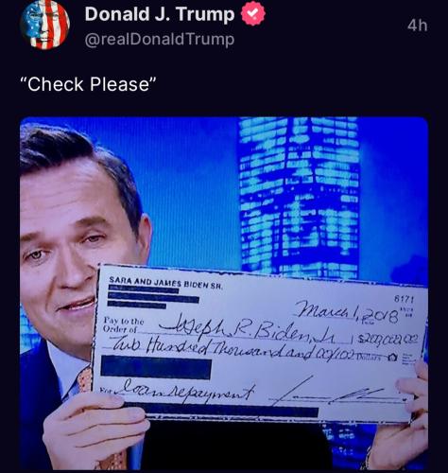The width and height of the screenshot is (448, 473).
Task: Click the loan repayment memo line
Action: [186, 389]
